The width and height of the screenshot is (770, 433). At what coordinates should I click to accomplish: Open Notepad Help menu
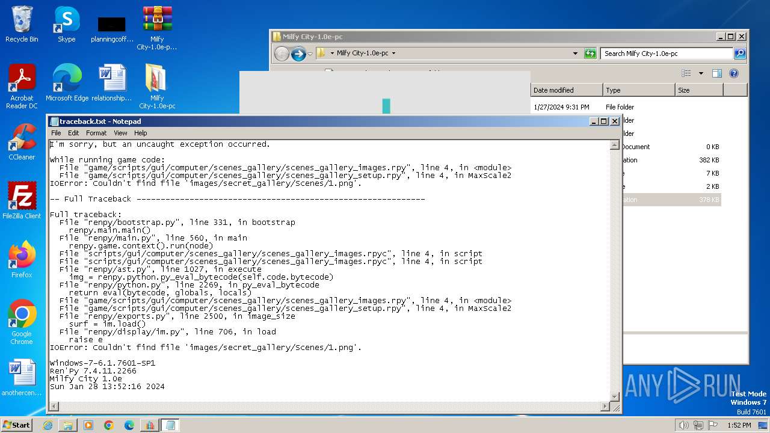[x=140, y=133]
